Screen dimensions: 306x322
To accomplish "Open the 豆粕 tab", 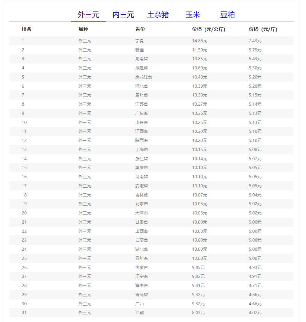I will click(227, 15).
